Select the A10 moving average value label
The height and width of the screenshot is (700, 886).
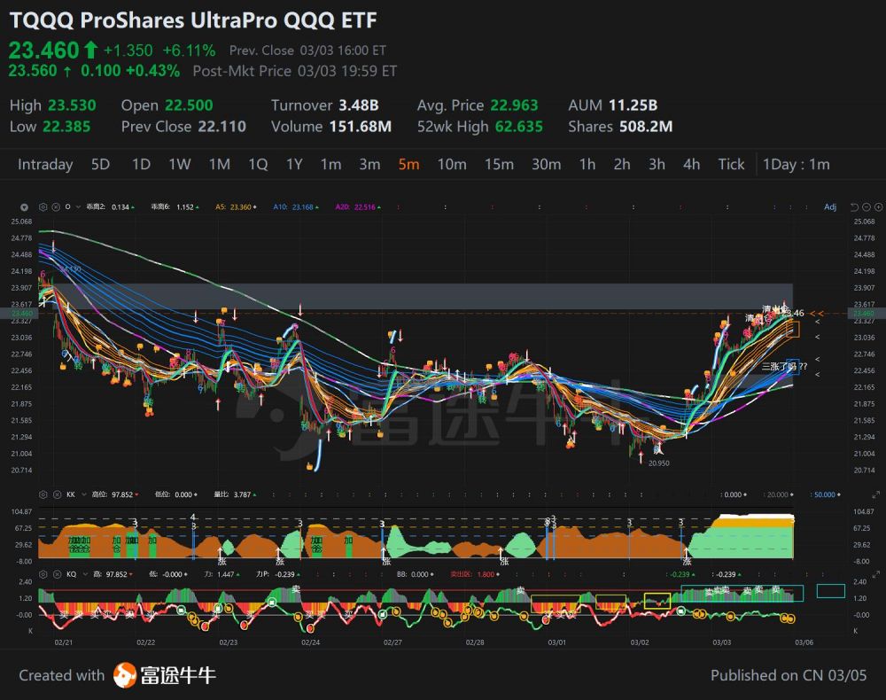(x=293, y=206)
